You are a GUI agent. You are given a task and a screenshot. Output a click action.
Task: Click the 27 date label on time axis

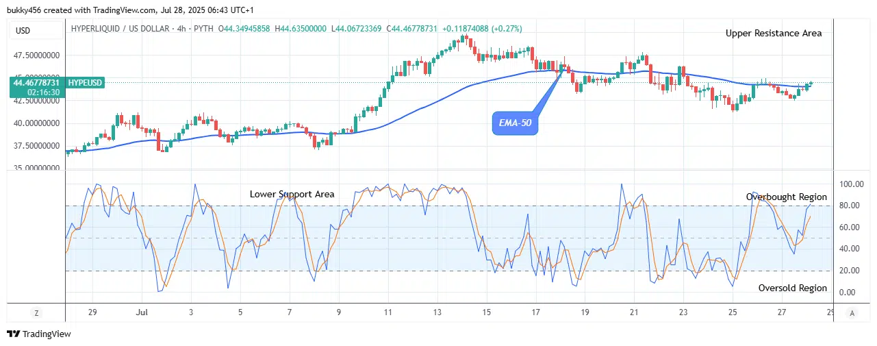click(x=782, y=312)
